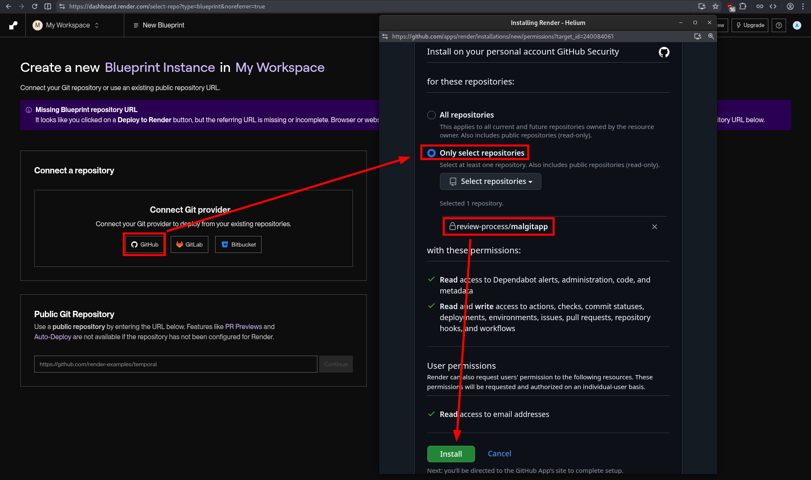Screen dimensions: 811x480
Task: Focus the public repository URL field
Action: coord(175,364)
